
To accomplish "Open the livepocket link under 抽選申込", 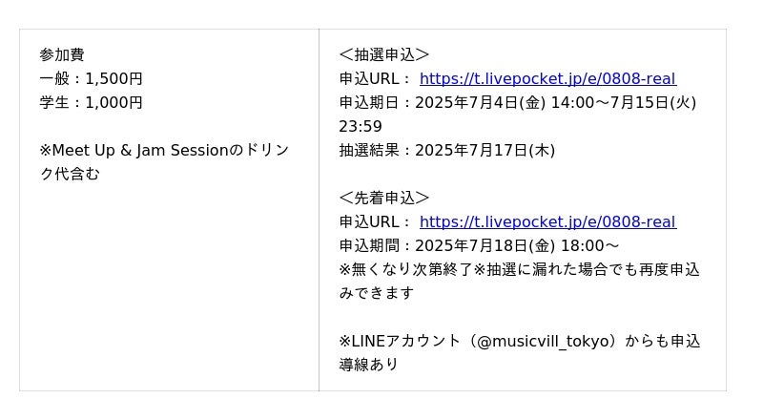I will pos(547,79).
